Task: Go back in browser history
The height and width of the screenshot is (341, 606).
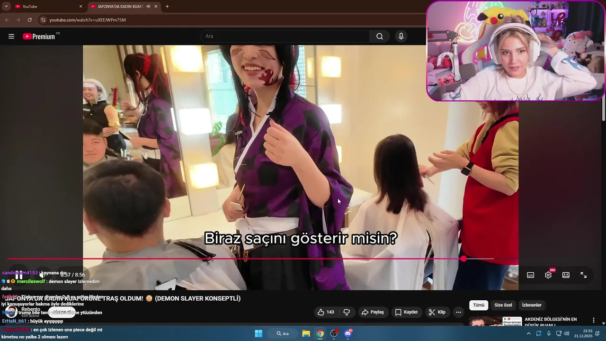Action: 7,20
